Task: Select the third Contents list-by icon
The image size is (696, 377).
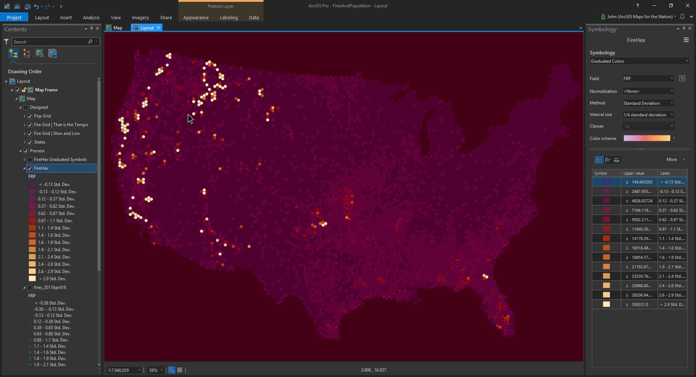Action: point(40,54)
